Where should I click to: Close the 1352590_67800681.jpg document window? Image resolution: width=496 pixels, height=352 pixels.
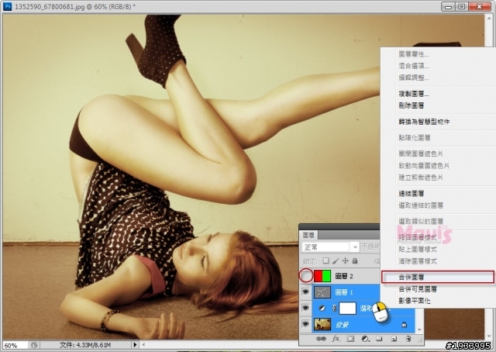(480, 7)
